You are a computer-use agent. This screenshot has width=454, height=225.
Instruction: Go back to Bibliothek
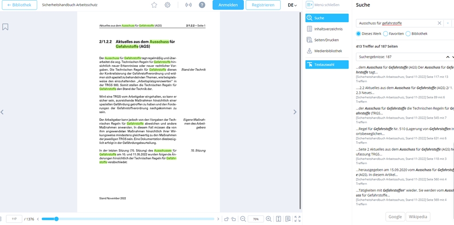(x=20, y=5)
